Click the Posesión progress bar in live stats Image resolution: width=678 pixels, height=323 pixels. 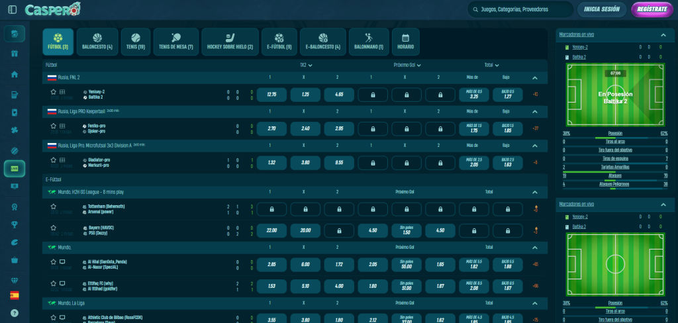615,136
